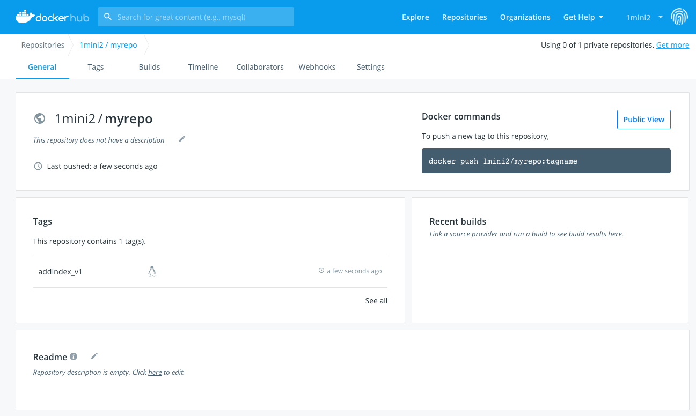This screenshot has width=696, height=416.
Task: Click clock icon in addIndex_v1 tag row
Action: [321, 271]
